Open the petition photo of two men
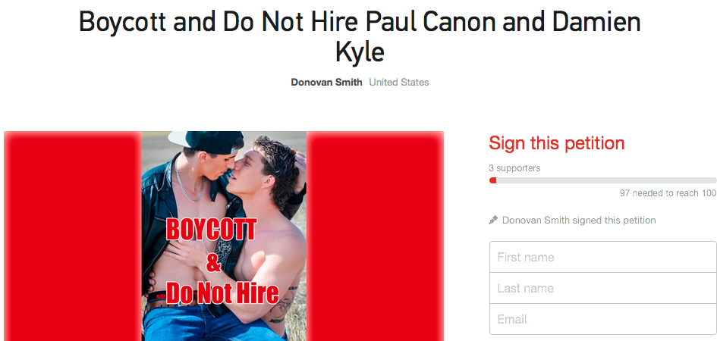This screenshot has width=717, height=341. click(x=224, y=236)
